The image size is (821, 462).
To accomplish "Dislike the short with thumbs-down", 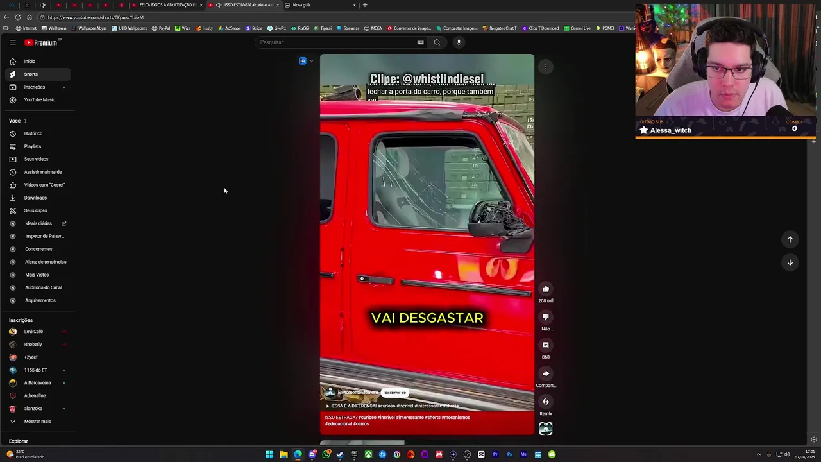I will point(546,317).
